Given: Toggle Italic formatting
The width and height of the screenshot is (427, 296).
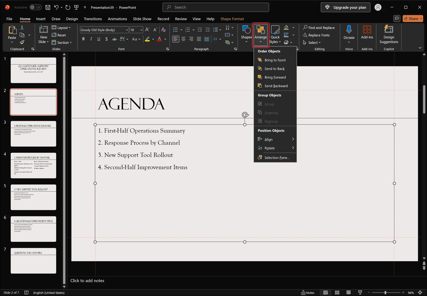Looking at the screenshot, I should tap(91, 39).
